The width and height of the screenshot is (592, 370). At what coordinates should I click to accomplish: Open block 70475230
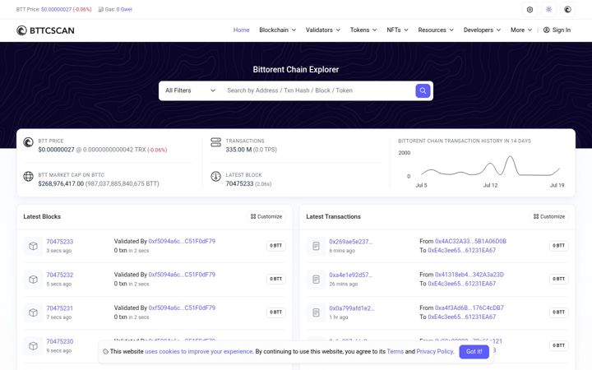tap(60, 341)
